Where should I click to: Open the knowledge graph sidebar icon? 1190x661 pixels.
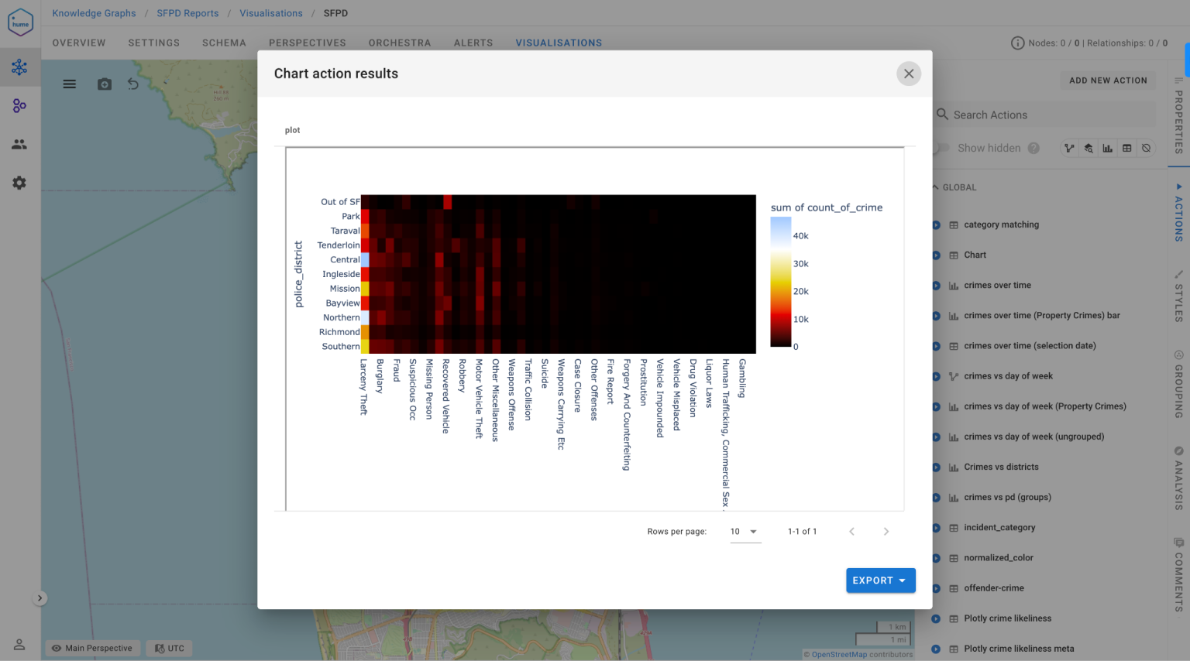pyautogui.click(x=19, y=67)
